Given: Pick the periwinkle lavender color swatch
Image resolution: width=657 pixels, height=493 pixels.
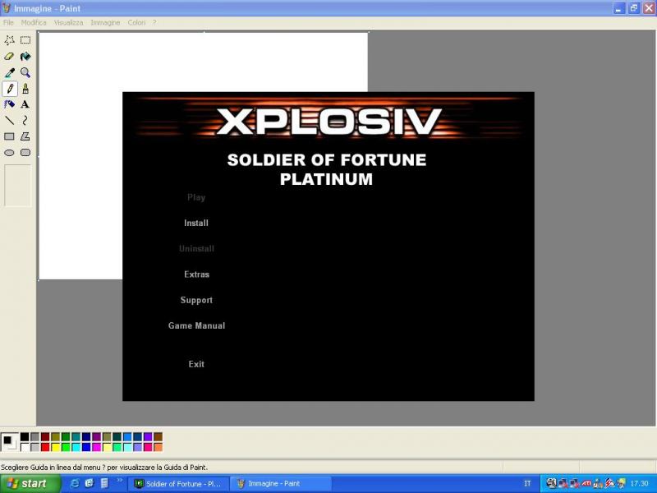Looking at the screenshot, I should 137,447.
